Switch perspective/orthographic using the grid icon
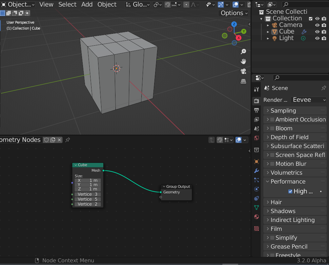This screenshot has height=265, width=329. pyautogui.click(x=243, y=81)
